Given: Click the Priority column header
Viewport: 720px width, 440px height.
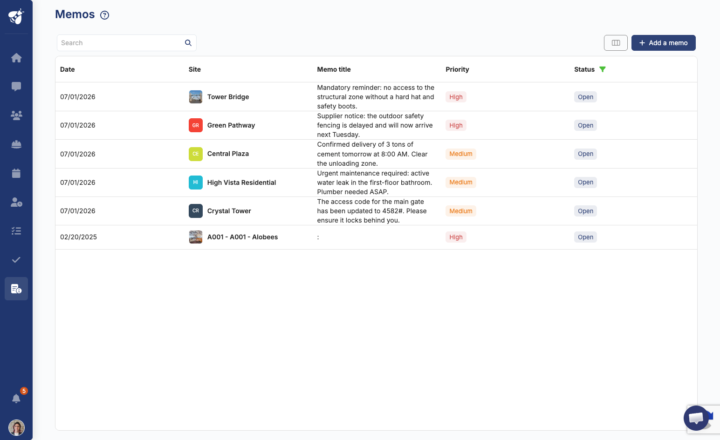Looking at the screenshot, I should point(457,69).
